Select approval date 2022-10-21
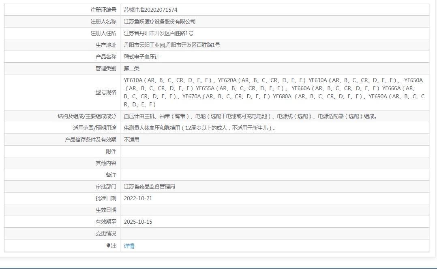437x269 pixels. coord(138,198)
